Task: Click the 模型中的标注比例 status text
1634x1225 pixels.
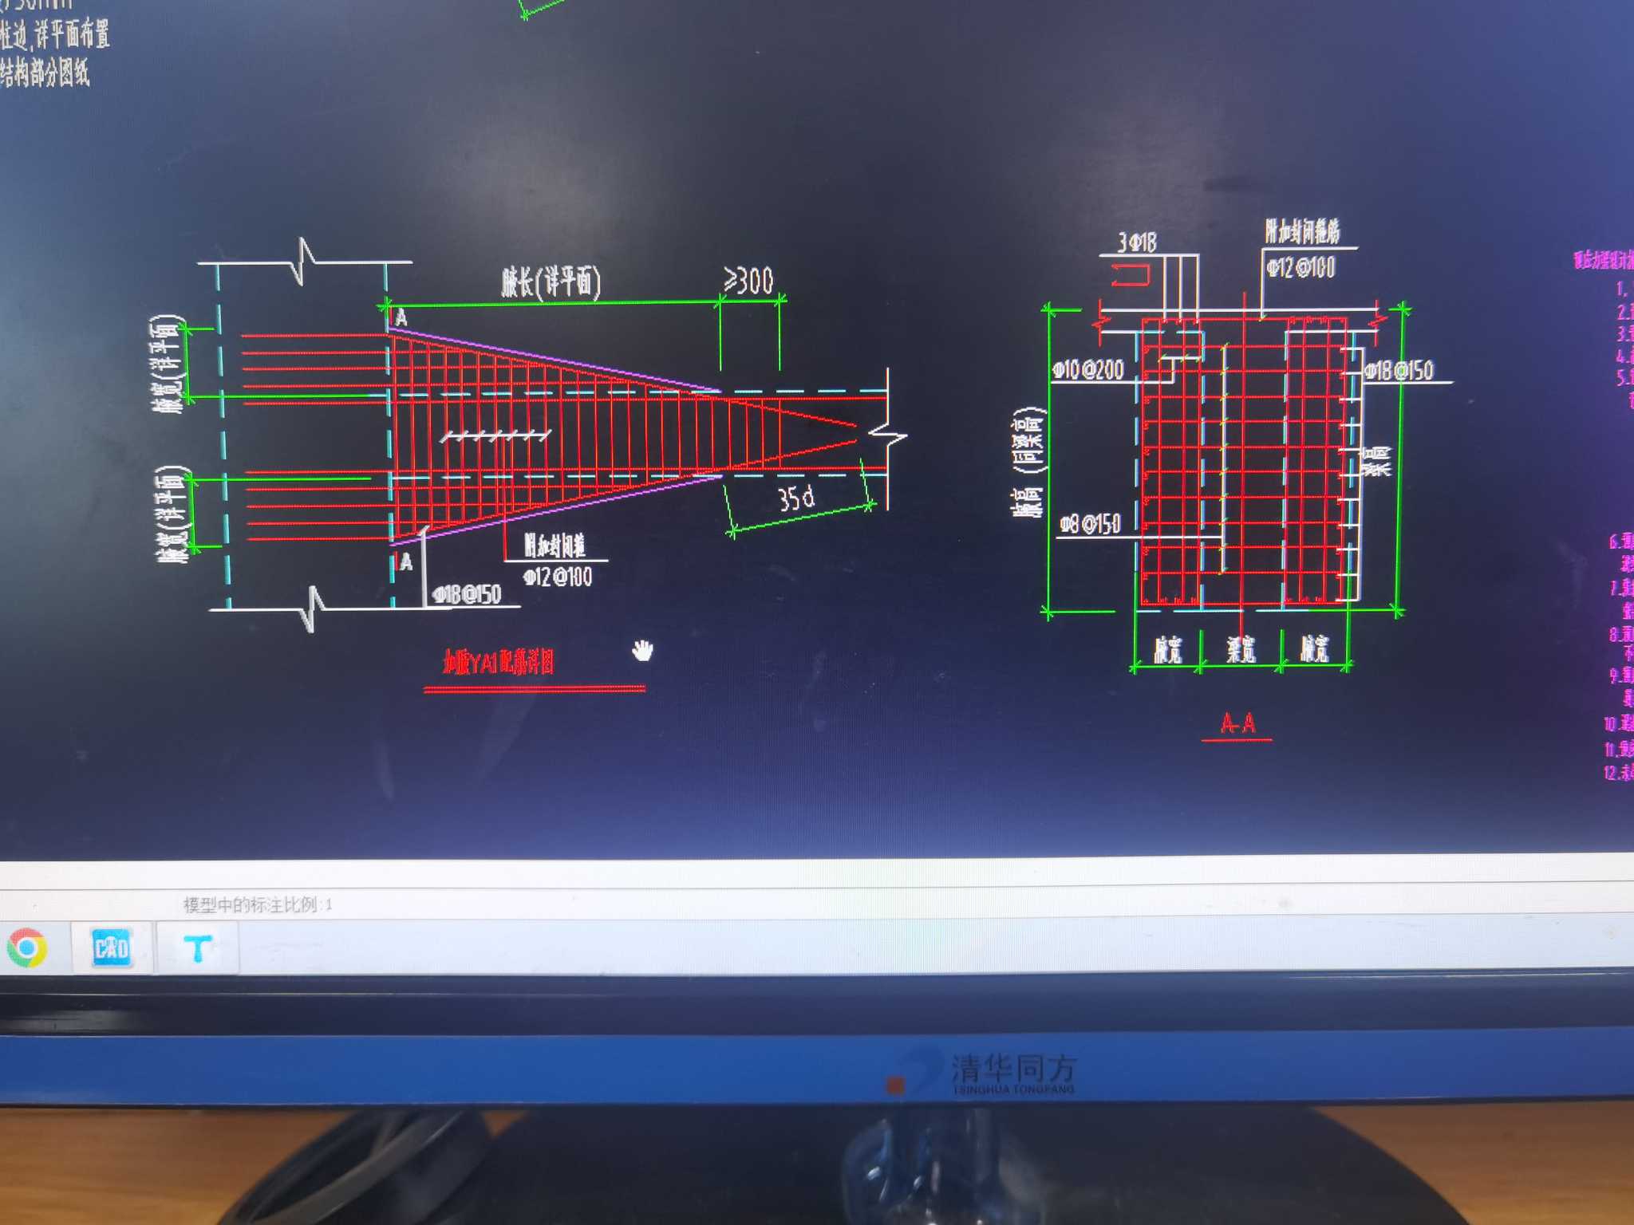Action: click(257, 904)
